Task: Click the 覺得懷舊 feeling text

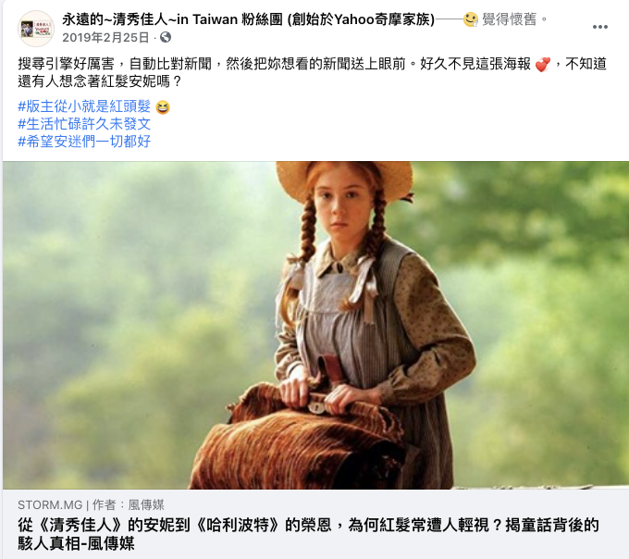Action: (509, 19)
